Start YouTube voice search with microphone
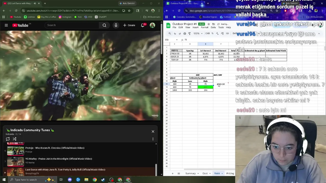326x183 pixels. click(x=116, y=25)
